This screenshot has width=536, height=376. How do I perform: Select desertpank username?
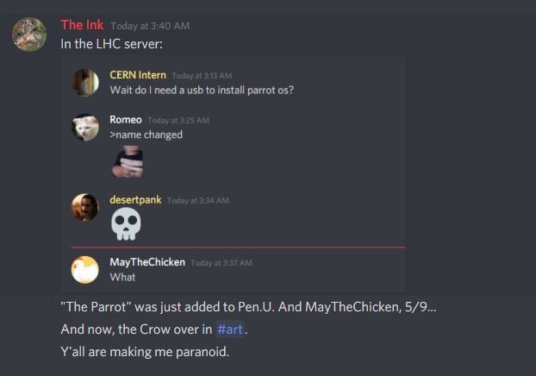(135, 200)
